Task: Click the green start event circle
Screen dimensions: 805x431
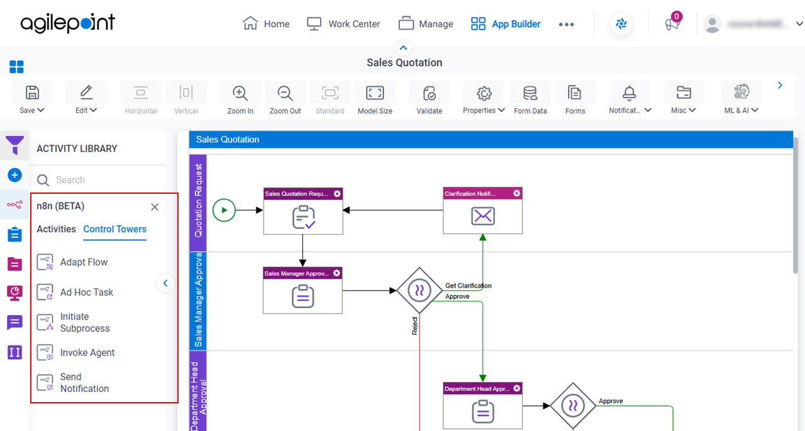Action: (224, 210)
